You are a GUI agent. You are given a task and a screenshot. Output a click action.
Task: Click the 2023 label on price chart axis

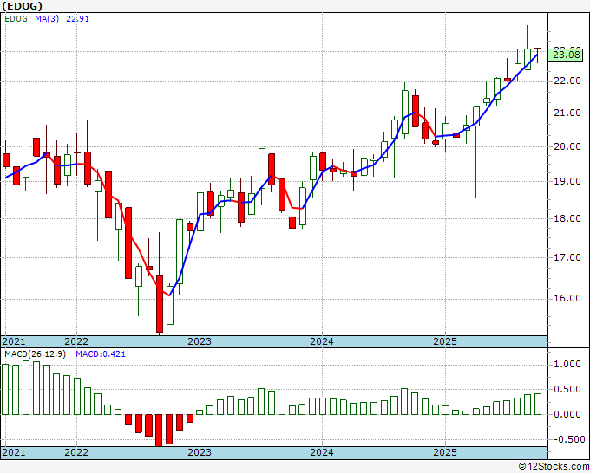[200, 341]
